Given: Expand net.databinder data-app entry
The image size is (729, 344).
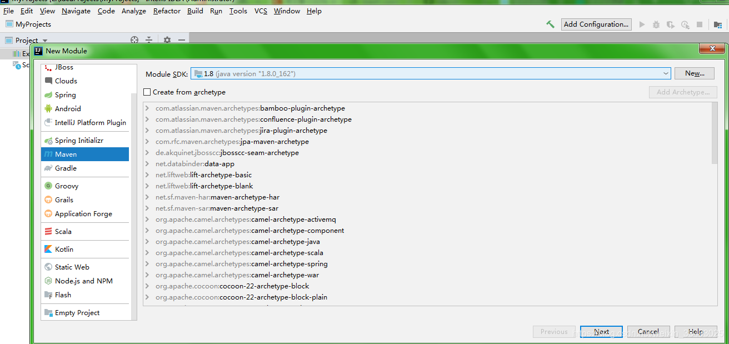Looking at the screenshot, I should pyautogui.click(x=147, y=164).
